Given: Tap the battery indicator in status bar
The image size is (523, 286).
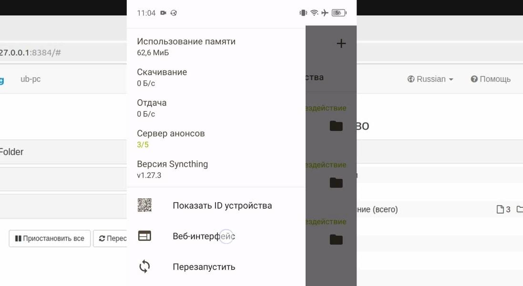Looking at the screenshot, I should [x=339, y=13].
